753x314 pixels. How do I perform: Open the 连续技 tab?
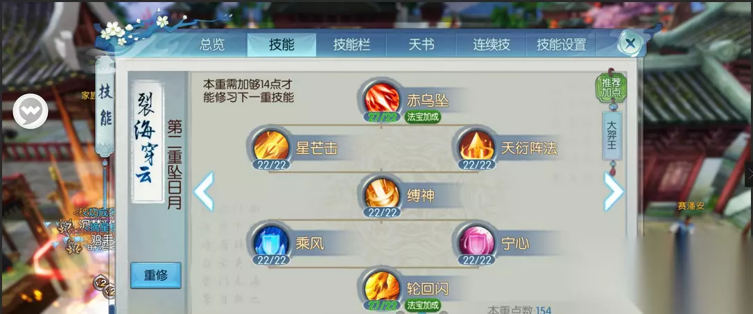pos(491,45)
